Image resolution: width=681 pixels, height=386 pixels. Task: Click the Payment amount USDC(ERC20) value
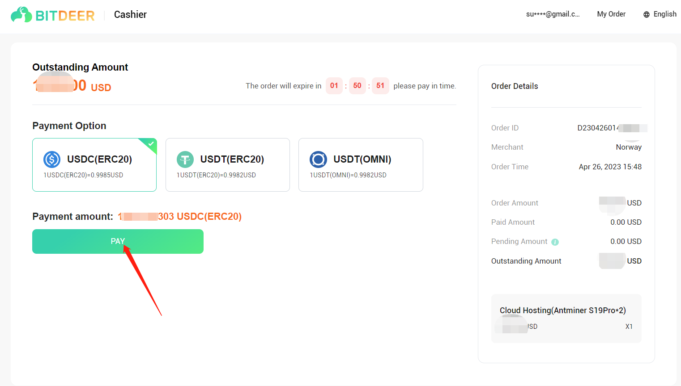pyautogui.click(x=179, y=217)
